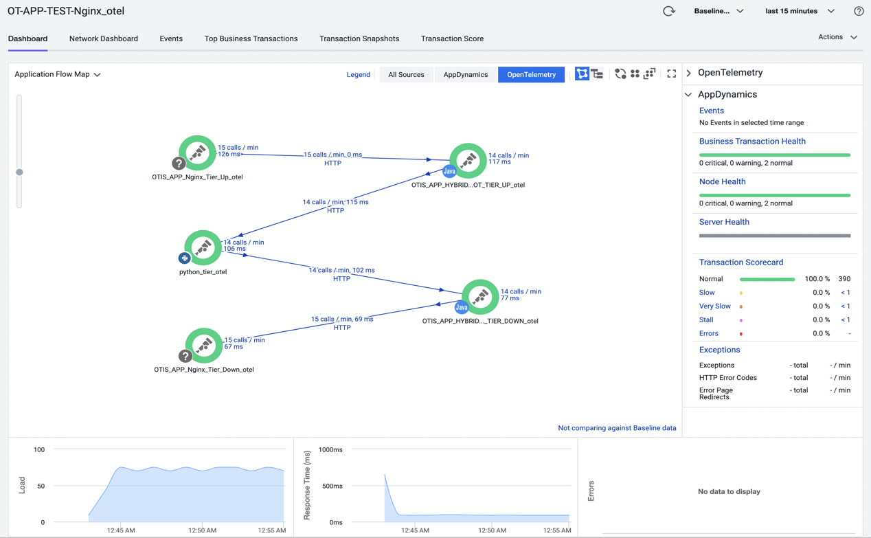Click '14 calls / min, 102 ms' HTTP link

click(341, 274)
